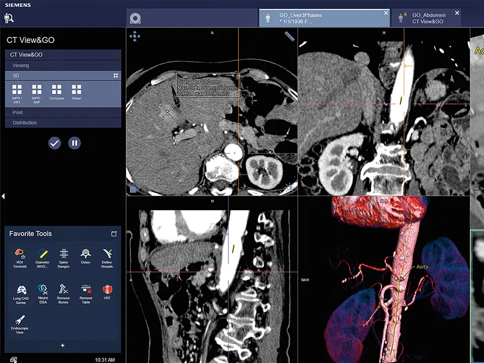Screen dimensions: 484x363
Task: Choose the Define Vessels tool
Action: [x=107, y=256]
